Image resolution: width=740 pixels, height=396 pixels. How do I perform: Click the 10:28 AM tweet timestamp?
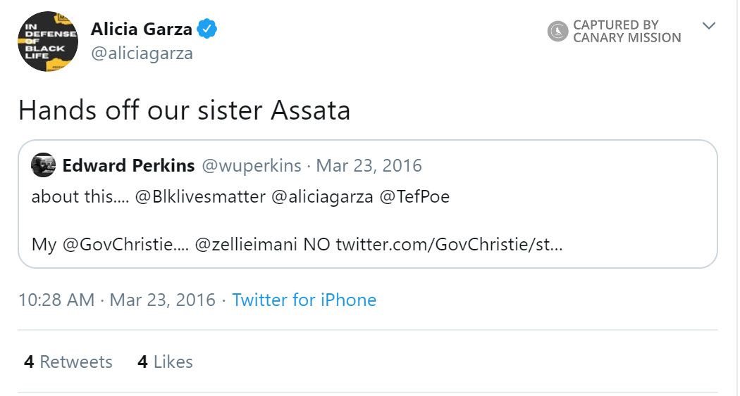click(x=56, y=300)
